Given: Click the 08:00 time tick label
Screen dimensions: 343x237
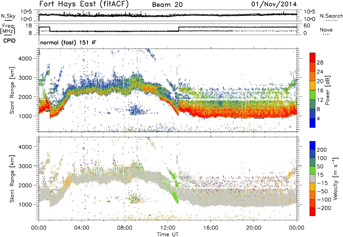Looking at the screenshot, I should point(125,228).
